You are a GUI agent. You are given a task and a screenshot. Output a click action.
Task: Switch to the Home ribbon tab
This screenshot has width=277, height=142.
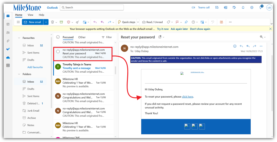point(19,15)
